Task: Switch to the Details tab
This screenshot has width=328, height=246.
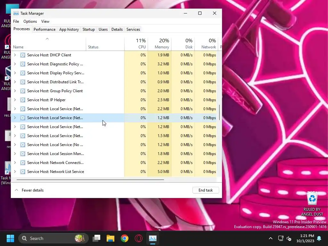Action: (117, 29)
